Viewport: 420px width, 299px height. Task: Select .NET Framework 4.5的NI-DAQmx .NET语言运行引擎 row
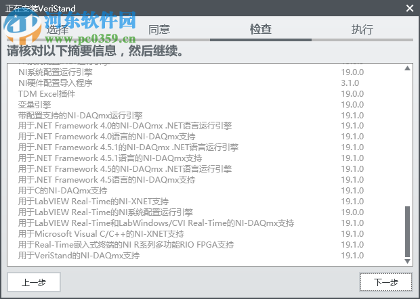191,169
